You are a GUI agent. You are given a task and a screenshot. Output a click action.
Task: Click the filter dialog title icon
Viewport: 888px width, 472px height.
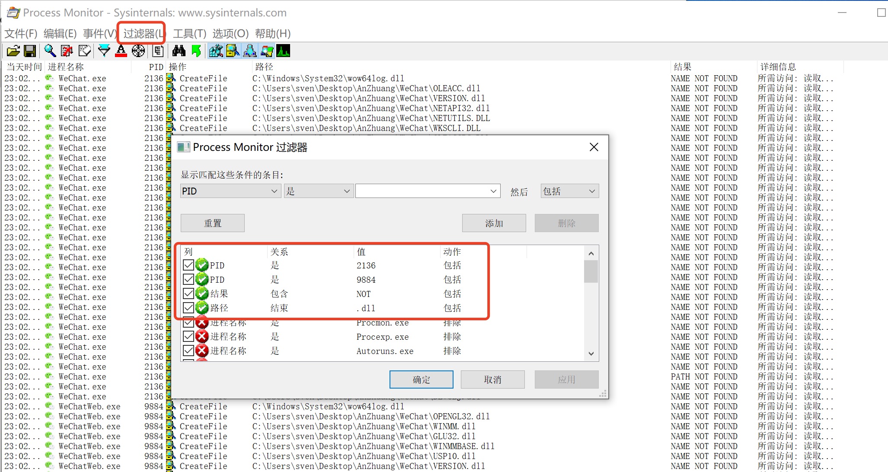(183, 147)
